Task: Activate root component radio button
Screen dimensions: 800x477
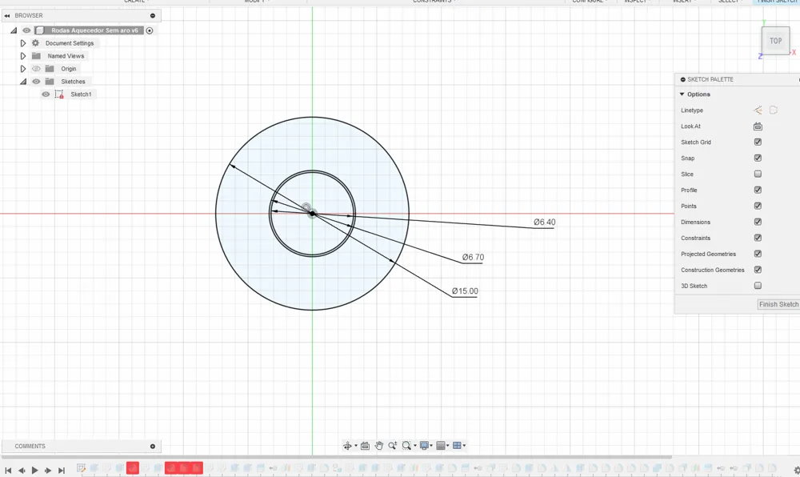Action: [x=150, y=30]
